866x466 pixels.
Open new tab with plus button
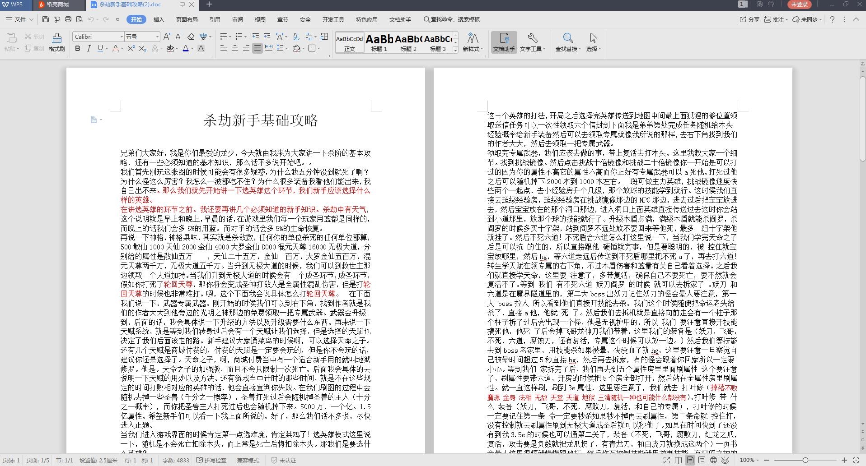209,5
